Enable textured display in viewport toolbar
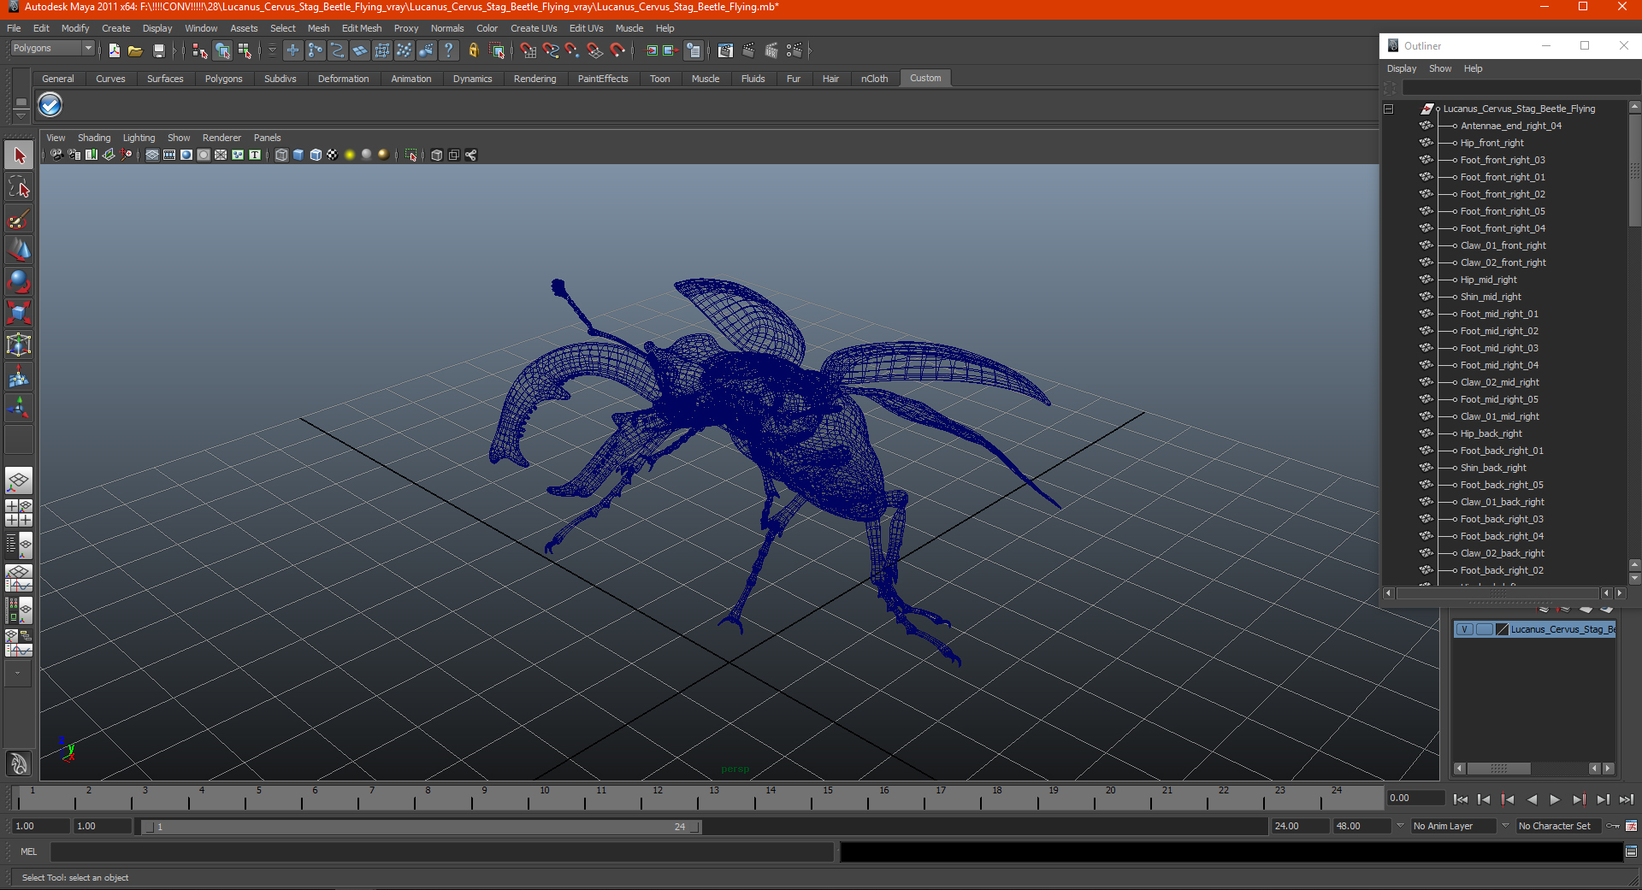 click(332, 155)
